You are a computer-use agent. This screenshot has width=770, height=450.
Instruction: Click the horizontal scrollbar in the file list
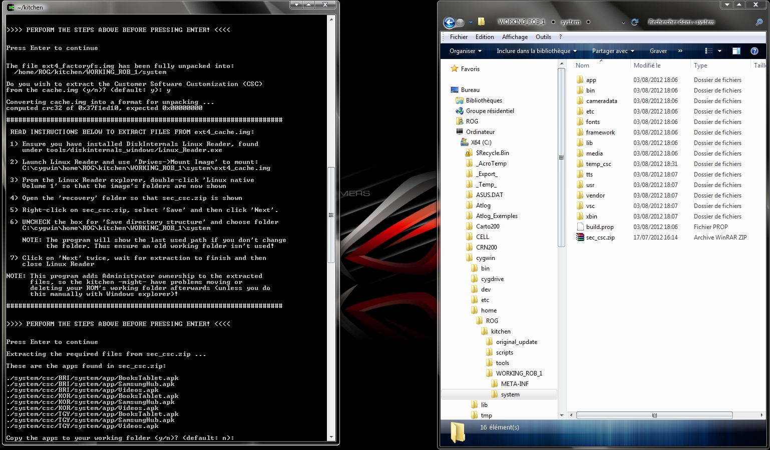654,415
